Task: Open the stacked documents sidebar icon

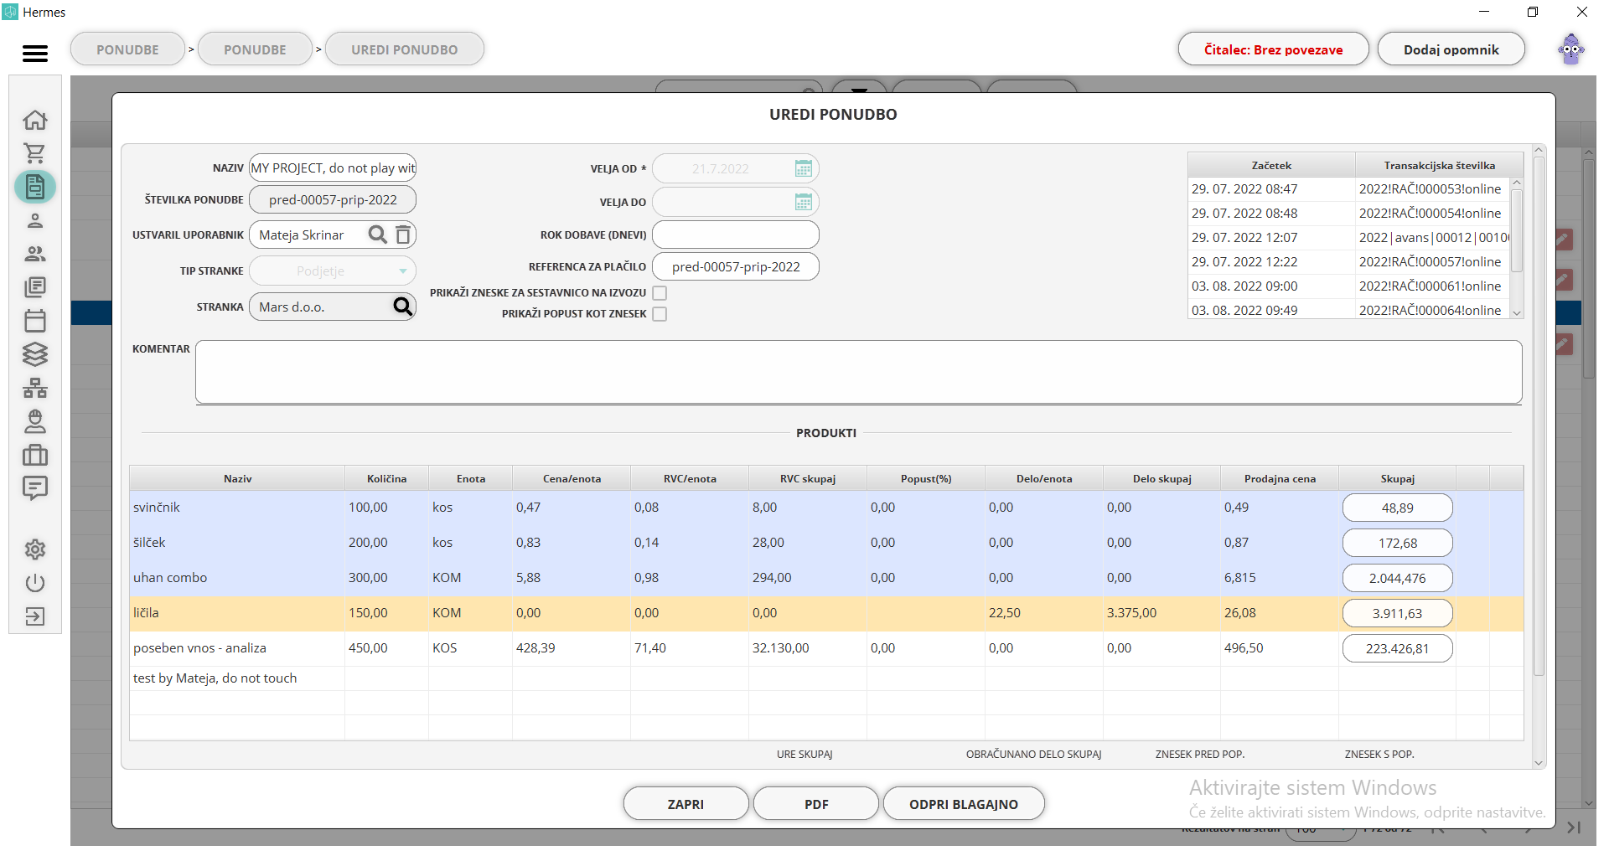Action: 35,287
